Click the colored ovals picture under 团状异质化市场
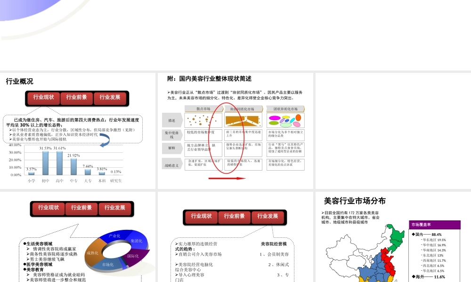 click(285, 120)
